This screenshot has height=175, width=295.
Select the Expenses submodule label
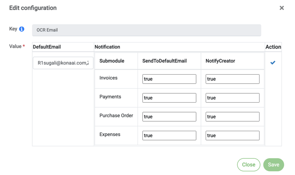pos(110,134)
